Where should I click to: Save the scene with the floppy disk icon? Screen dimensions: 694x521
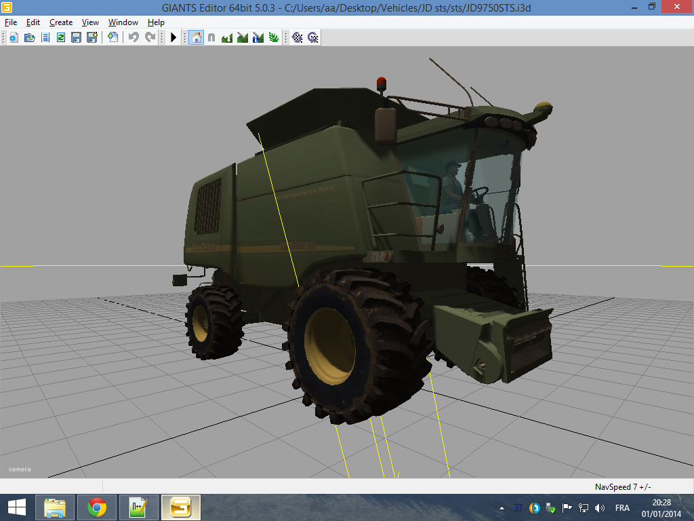(x=76, y=38)
